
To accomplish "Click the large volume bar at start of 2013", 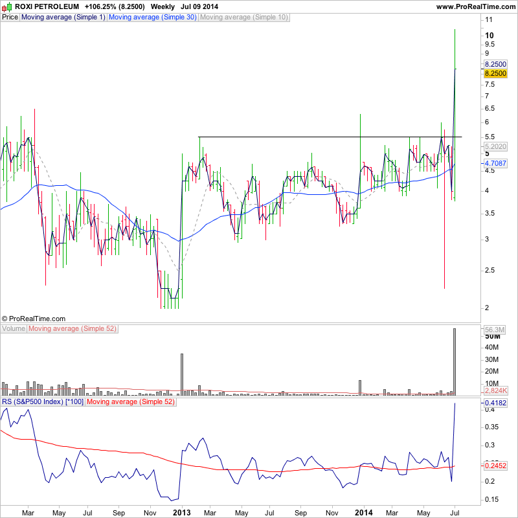I will click(x=182, y=374).
